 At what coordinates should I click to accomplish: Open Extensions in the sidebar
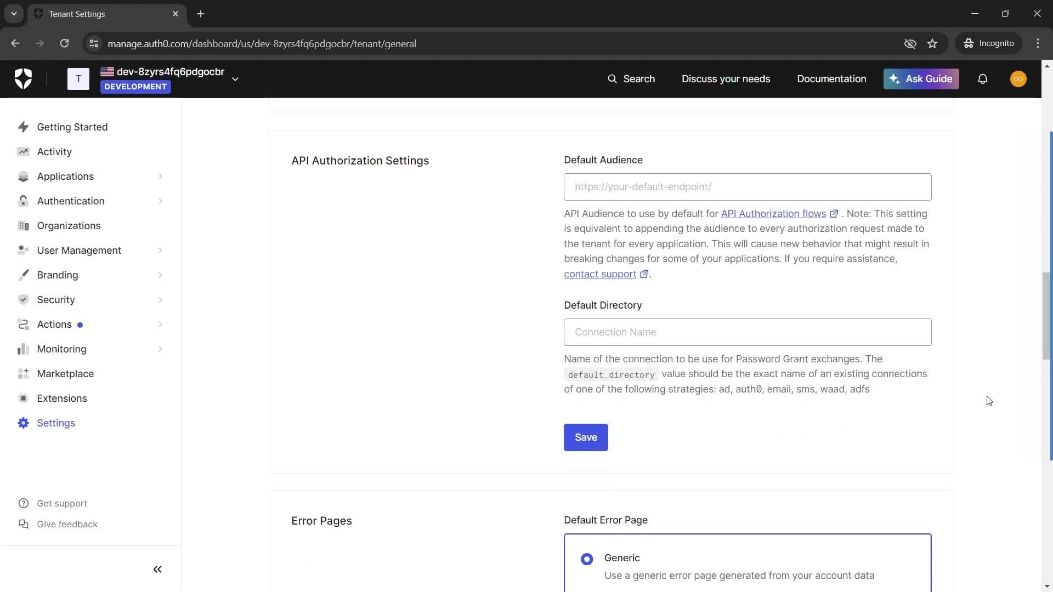(62, 399)
